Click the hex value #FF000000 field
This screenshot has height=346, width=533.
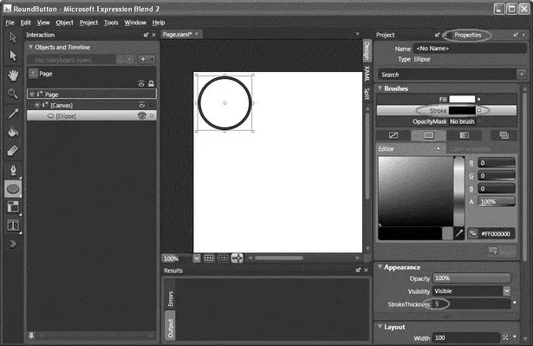coord(496,234)
